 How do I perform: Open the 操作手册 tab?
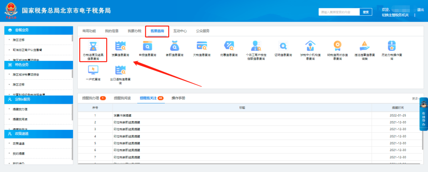coord(178,98)
